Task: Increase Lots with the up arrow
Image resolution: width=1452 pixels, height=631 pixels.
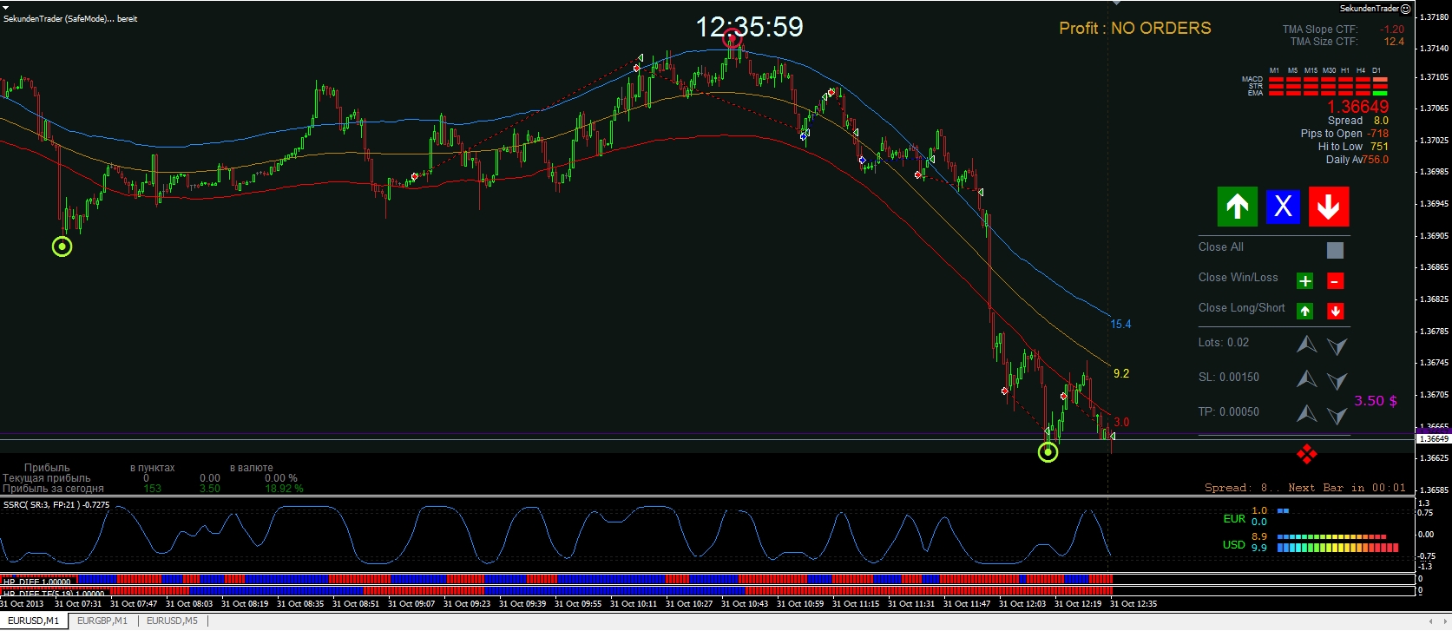Action: 1306,345
